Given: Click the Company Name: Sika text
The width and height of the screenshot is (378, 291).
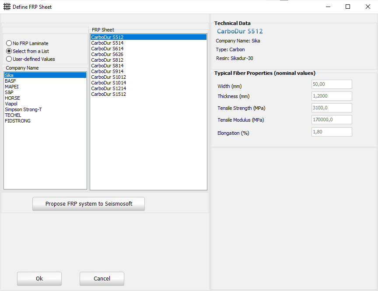Looking at the screenshot, I should [238, 41].
